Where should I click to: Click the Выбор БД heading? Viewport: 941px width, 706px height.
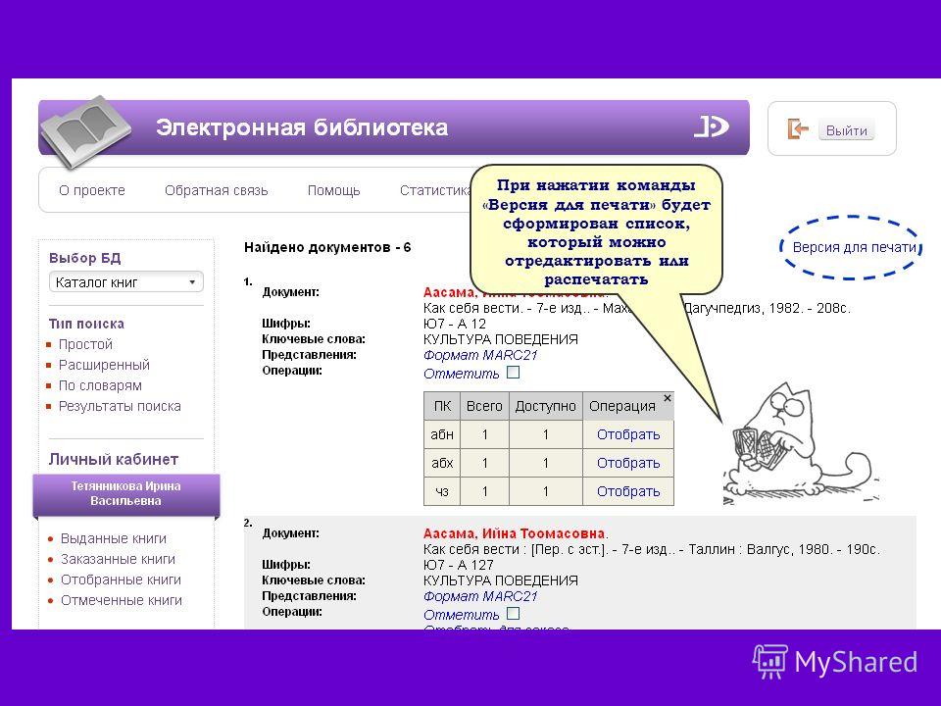pyautogui.click(x=84, y=258)
